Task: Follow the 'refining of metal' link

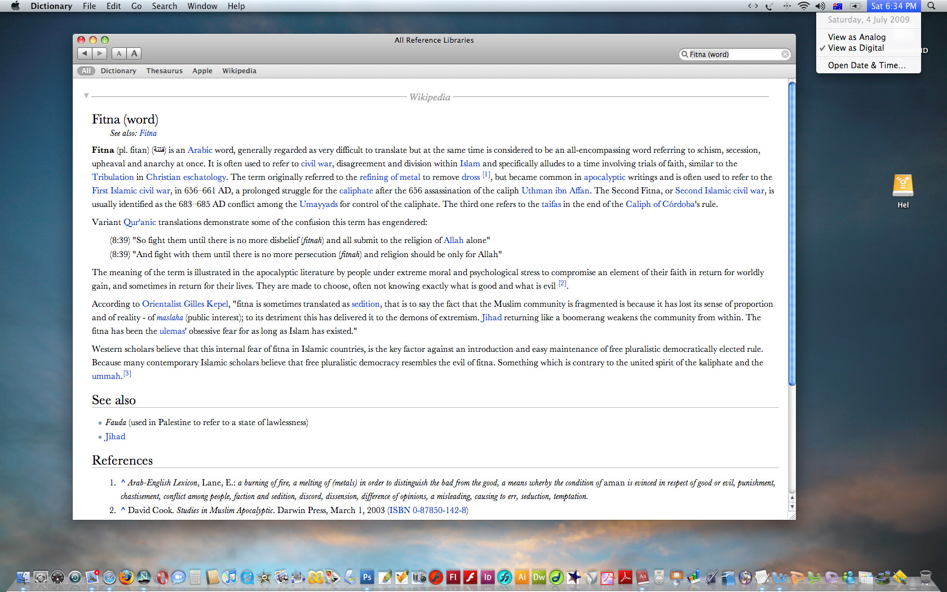Action: [x=390, y=177]
